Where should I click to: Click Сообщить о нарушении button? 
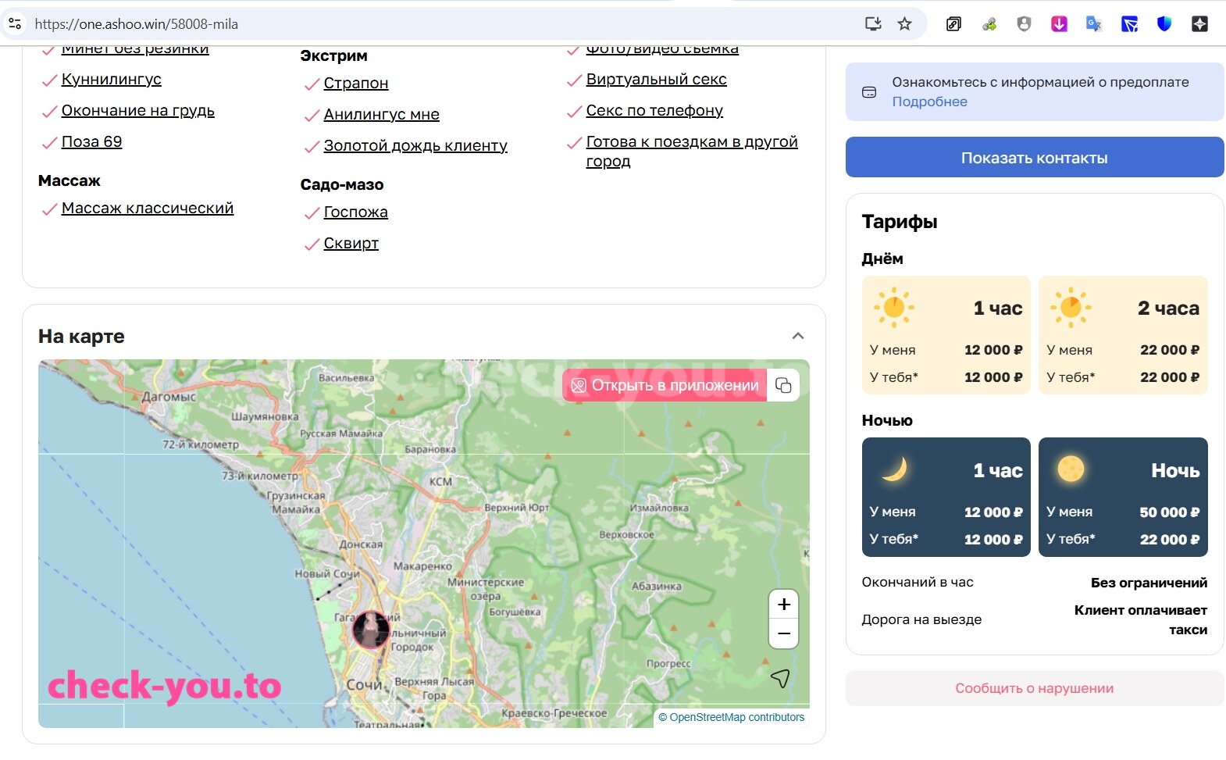click(1035, 688)
